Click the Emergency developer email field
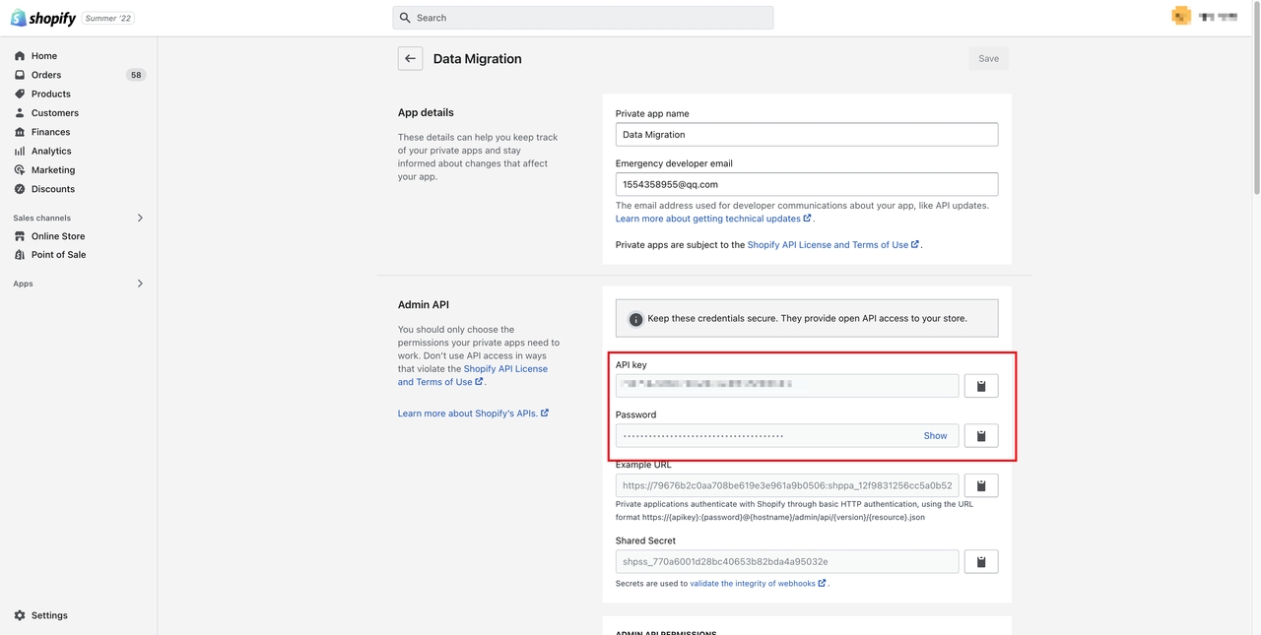The height and width of the screenshot is (635, 1261). click(807, 184)
